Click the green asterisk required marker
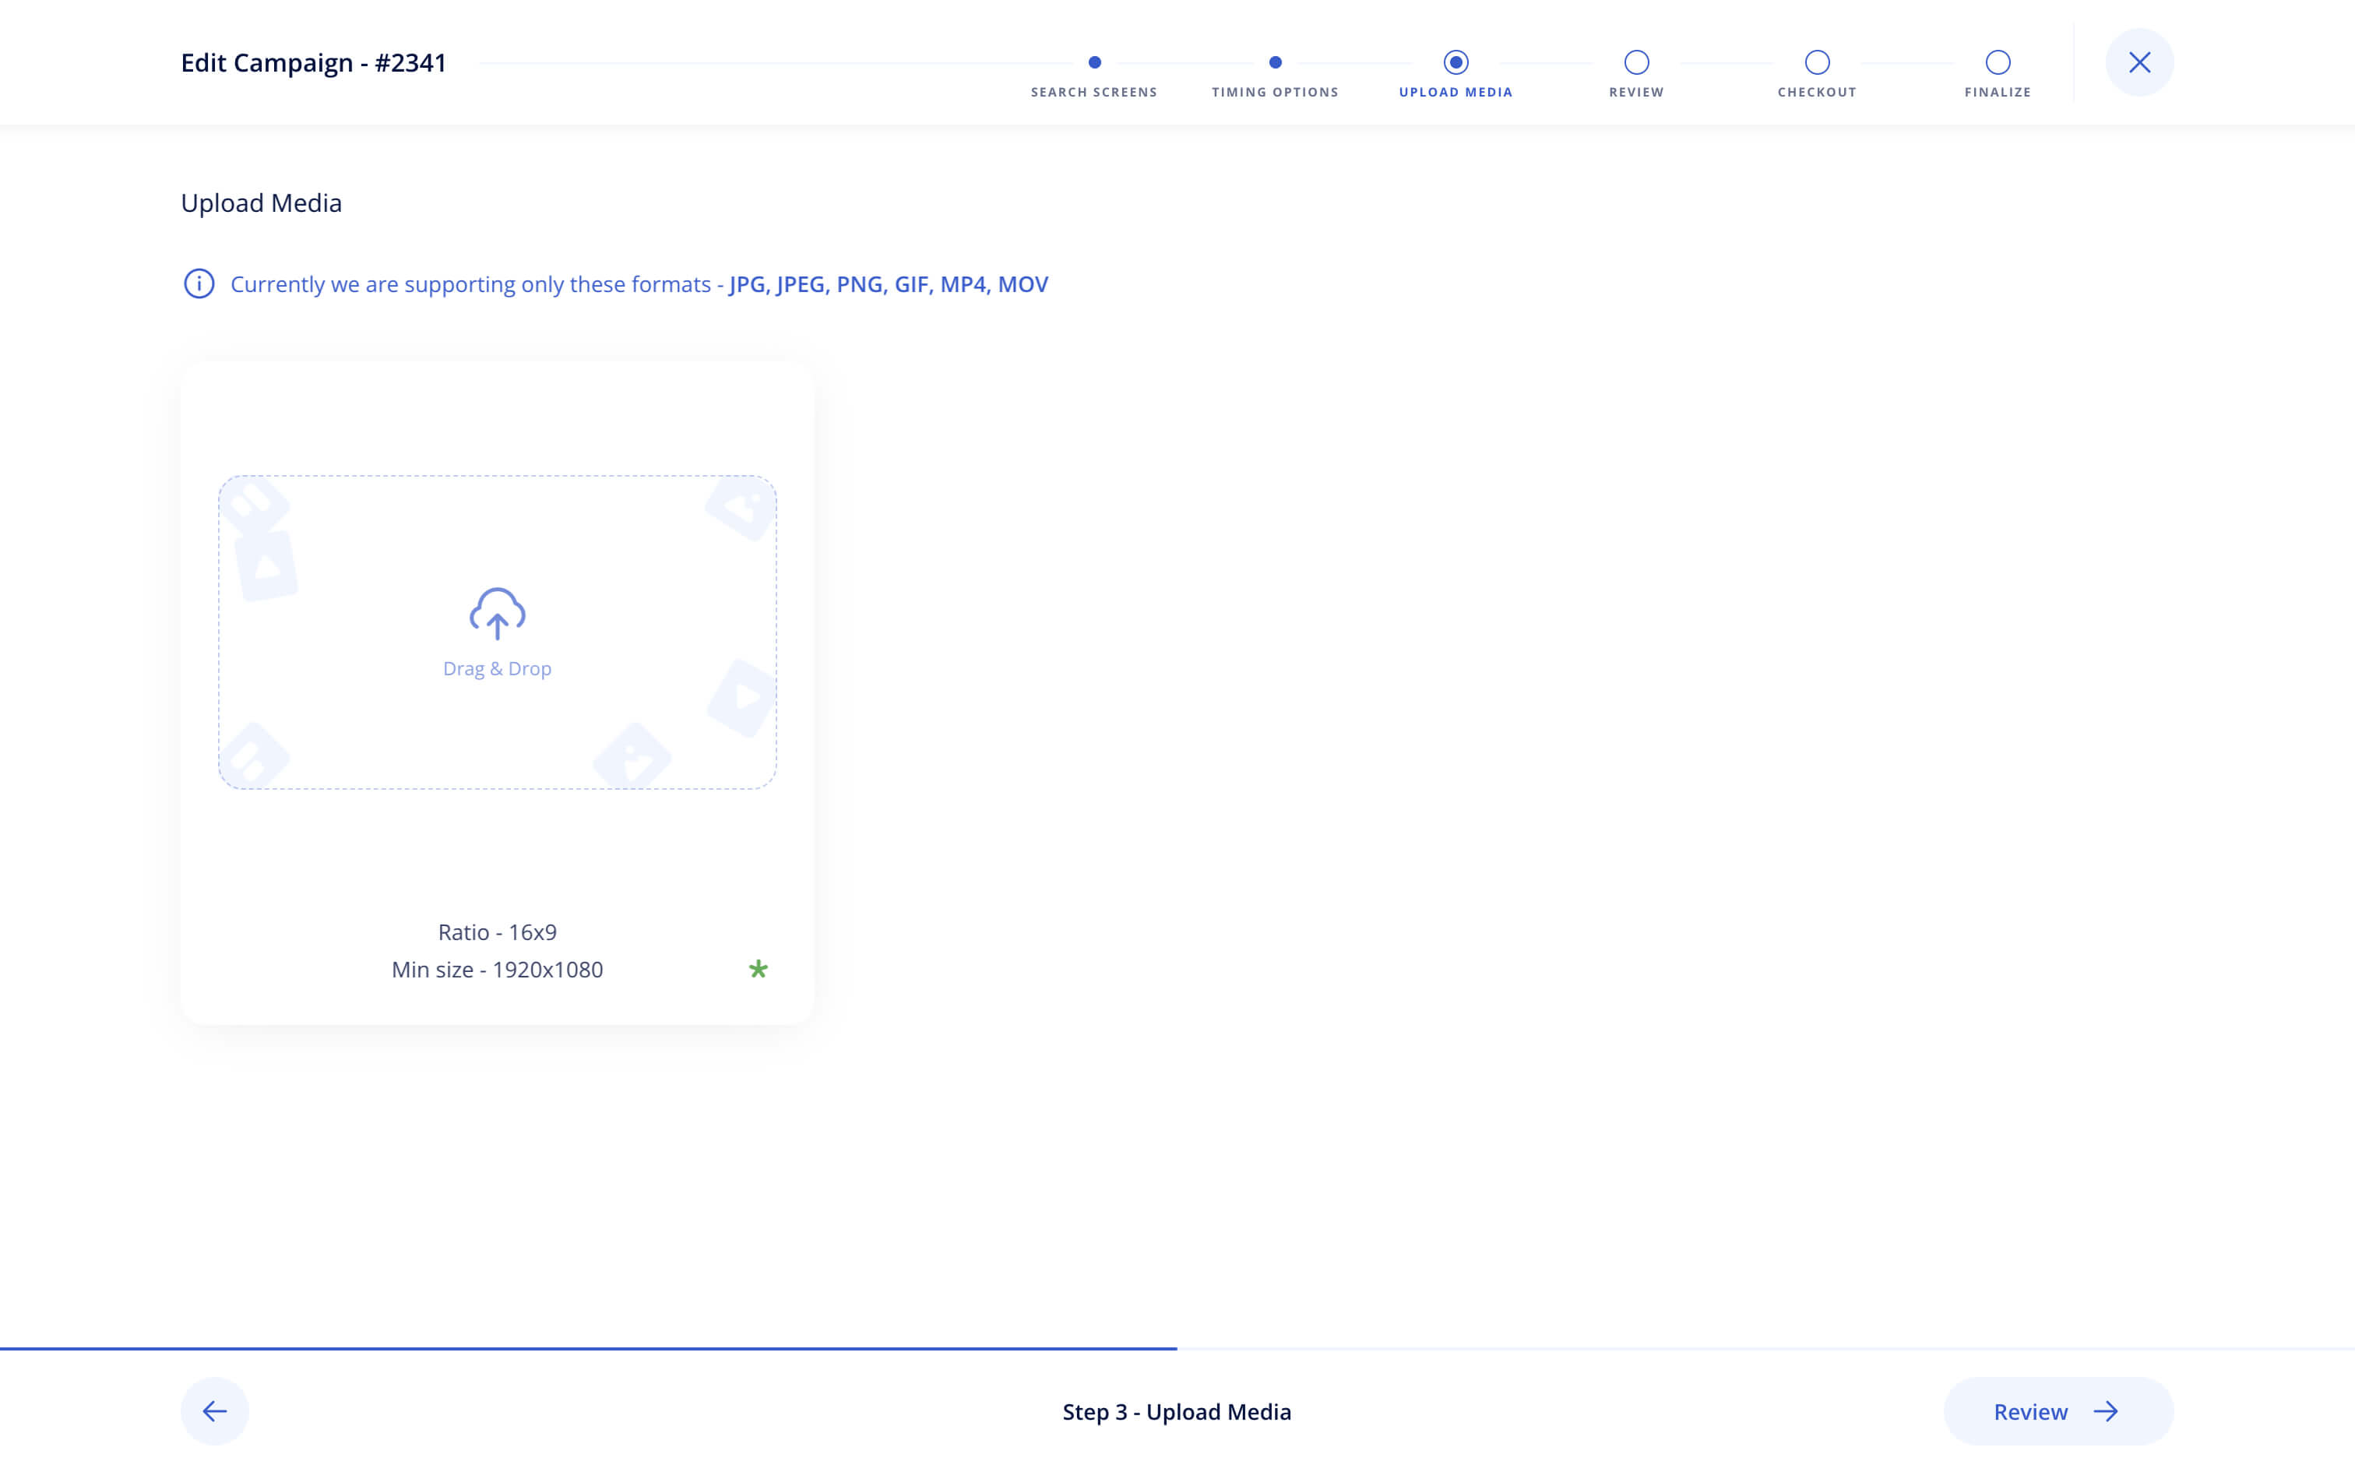Viewport: 2355px width, 1472px height. [758, 969]
